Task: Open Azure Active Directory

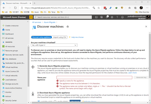Action: pos(12,88)
